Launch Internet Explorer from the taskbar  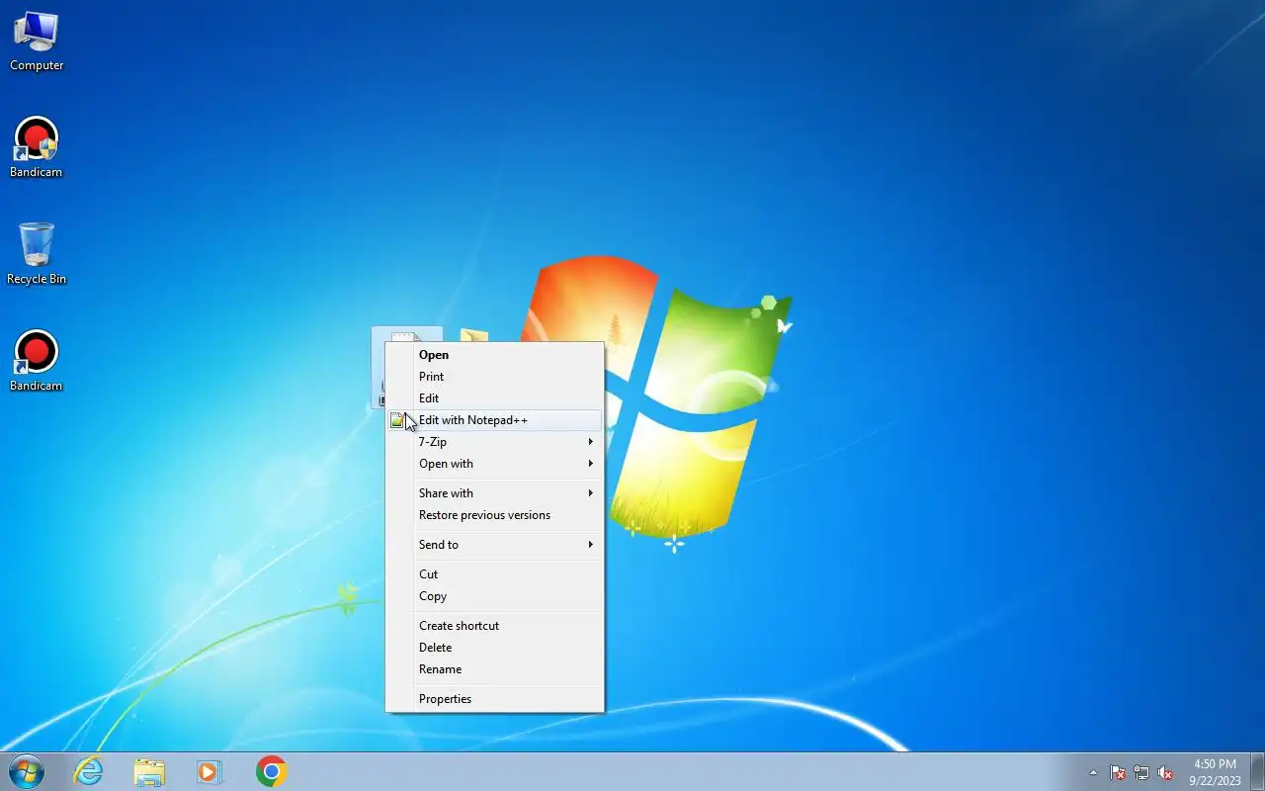pyautogui.click(x=89, y=771)
